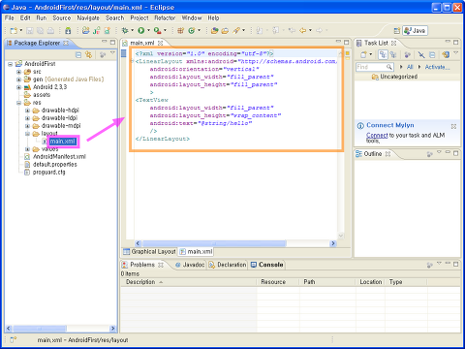Screen dimensions: 465x349
Task: Close the Connect Mylyn notice
Action: (x=453, y=126)
